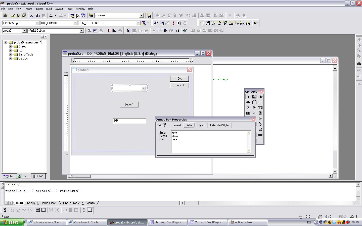Pick the Picture control in the Controls palette
This screenshot has height=226, width=362.
point(254,97)
